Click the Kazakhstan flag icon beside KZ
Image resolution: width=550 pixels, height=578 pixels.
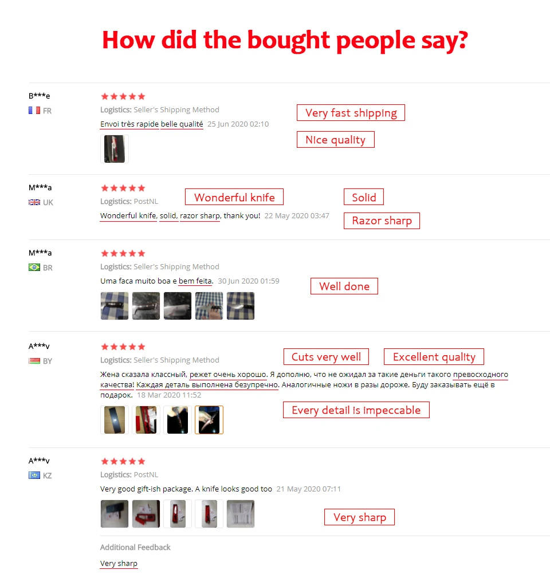tap(34, 475)
